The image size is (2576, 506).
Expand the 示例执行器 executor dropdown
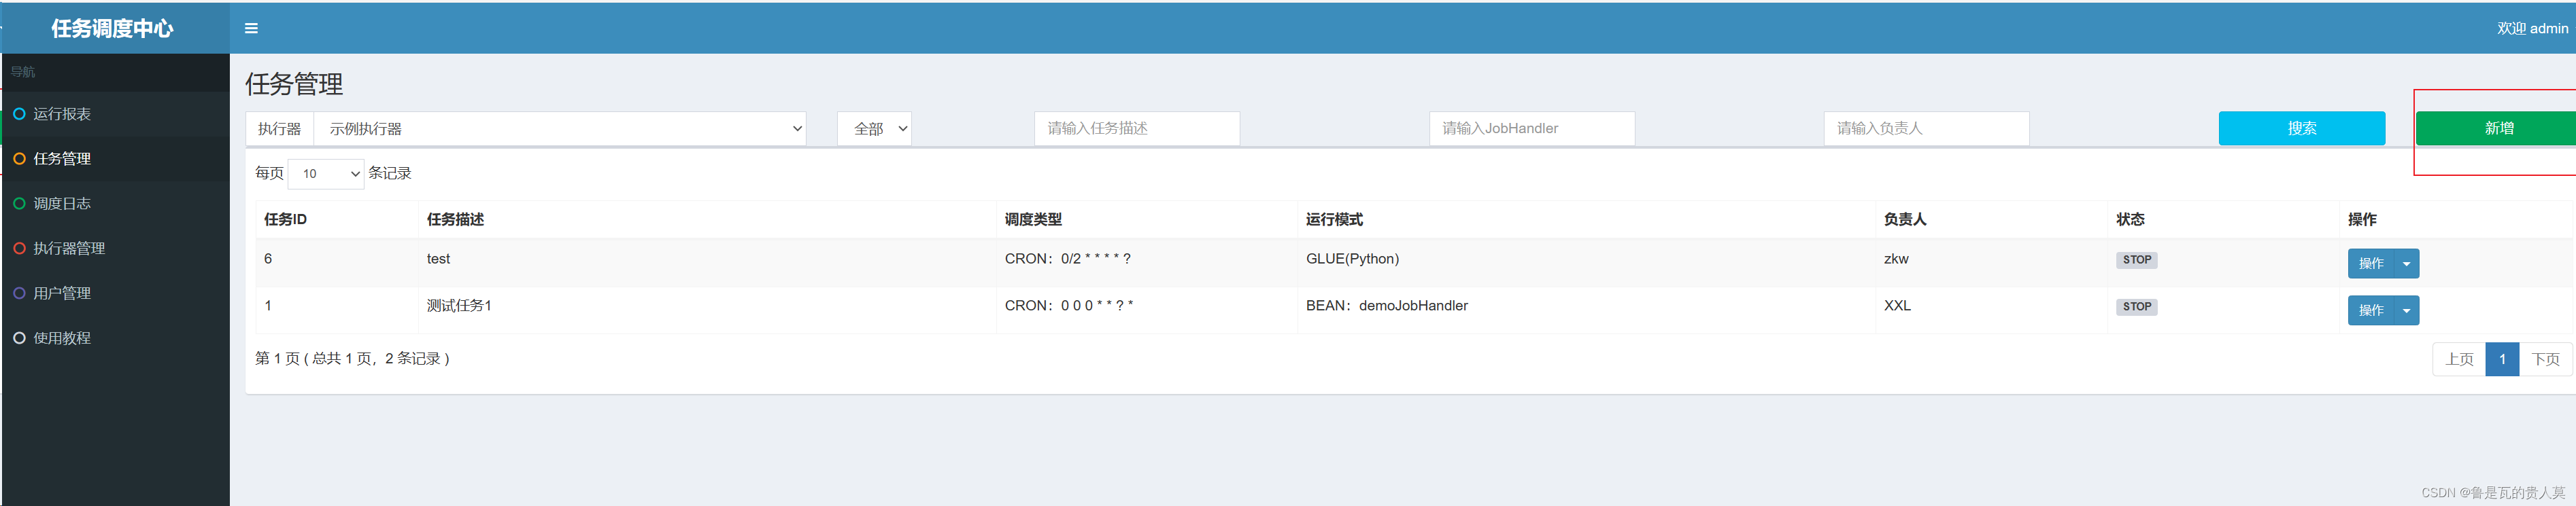560,129
